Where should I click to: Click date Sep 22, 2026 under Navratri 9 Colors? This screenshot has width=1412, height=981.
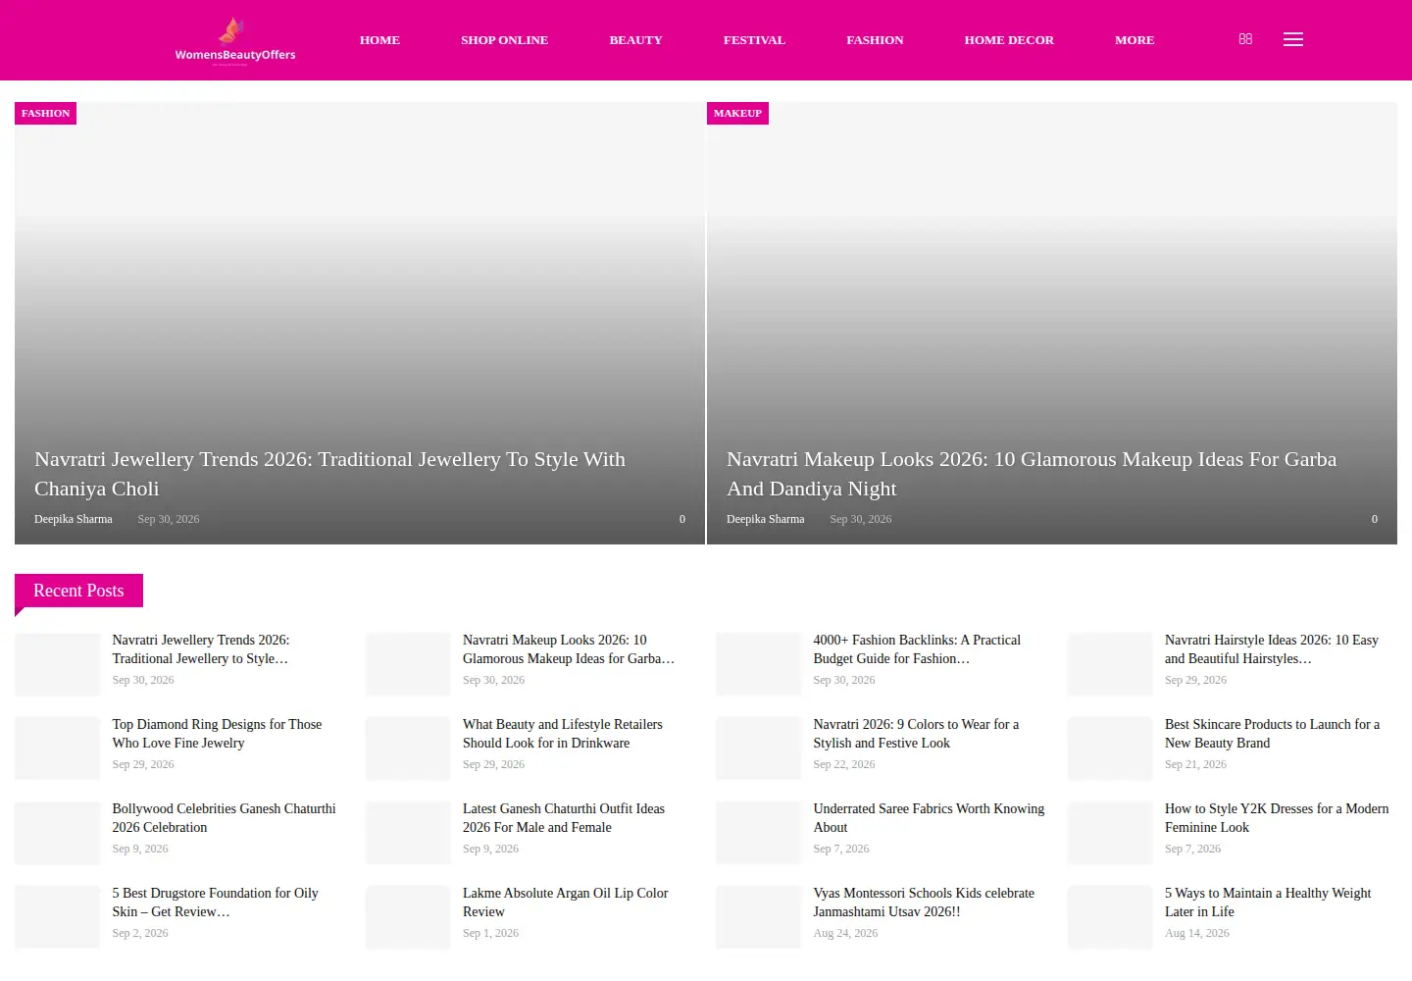[844, 764]
